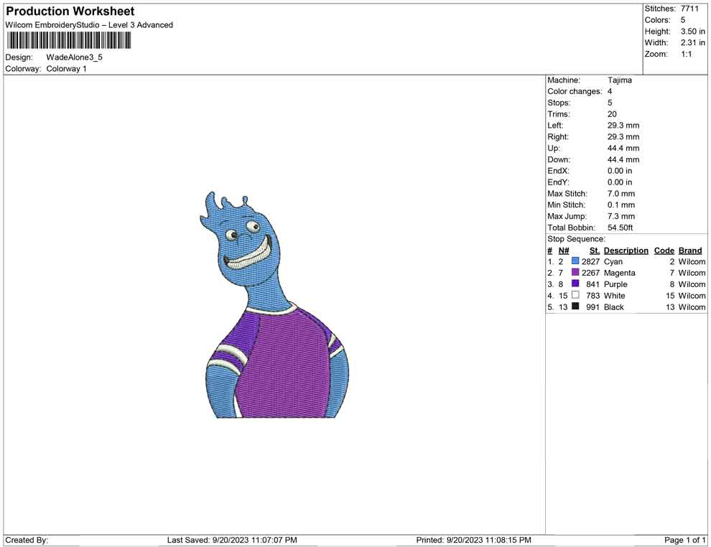
Task: Click the Code column header
Action: click(x=664, y=251)
